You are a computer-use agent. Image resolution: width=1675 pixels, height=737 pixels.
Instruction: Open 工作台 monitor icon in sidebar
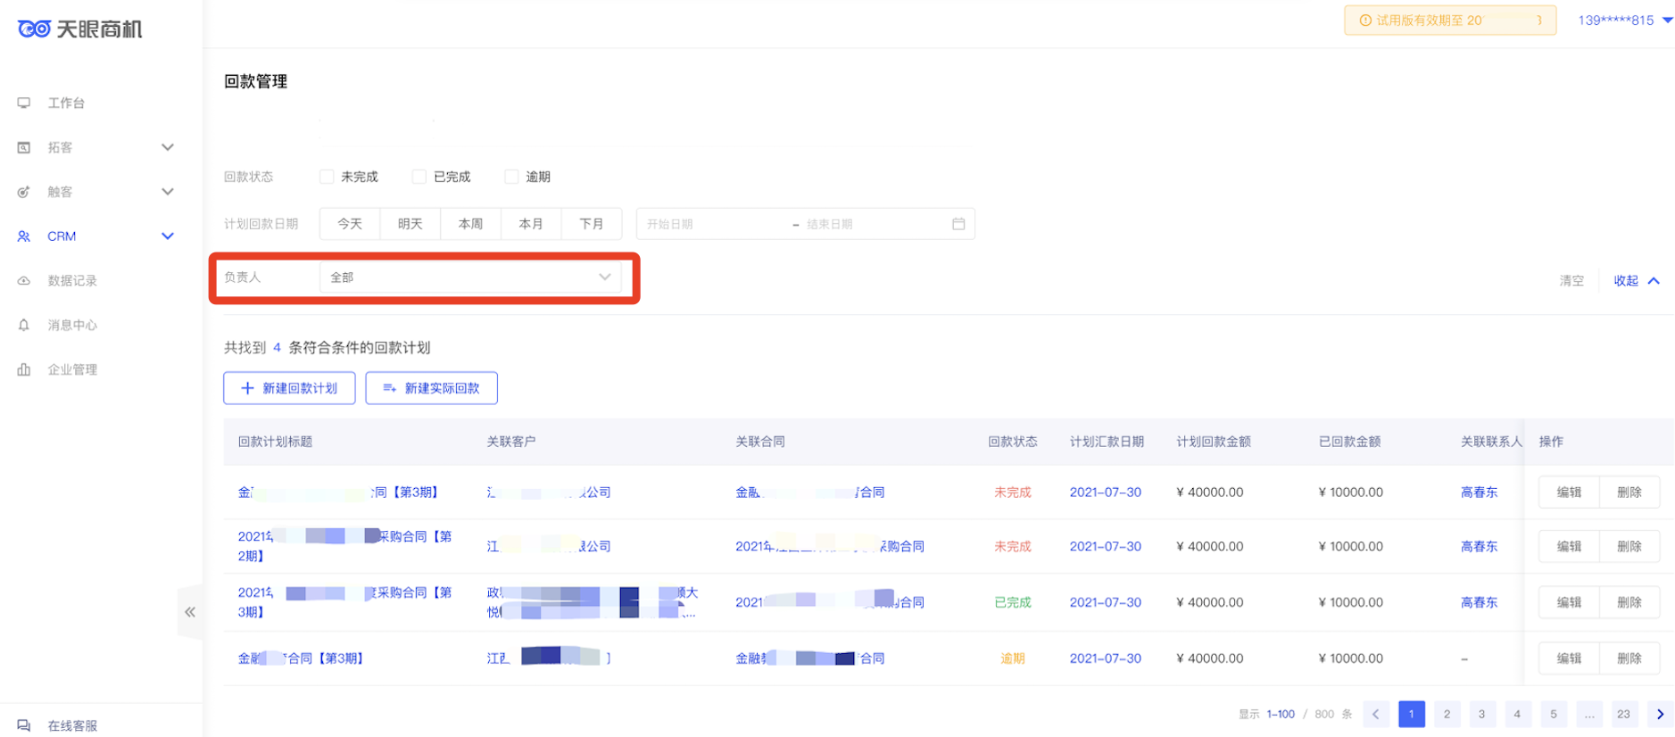[x=24, y=103]
